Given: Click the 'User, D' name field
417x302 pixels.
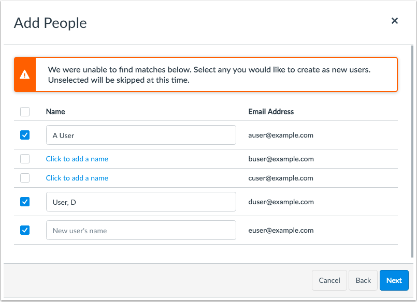Looking at the screenshot, I should (141, 202).
